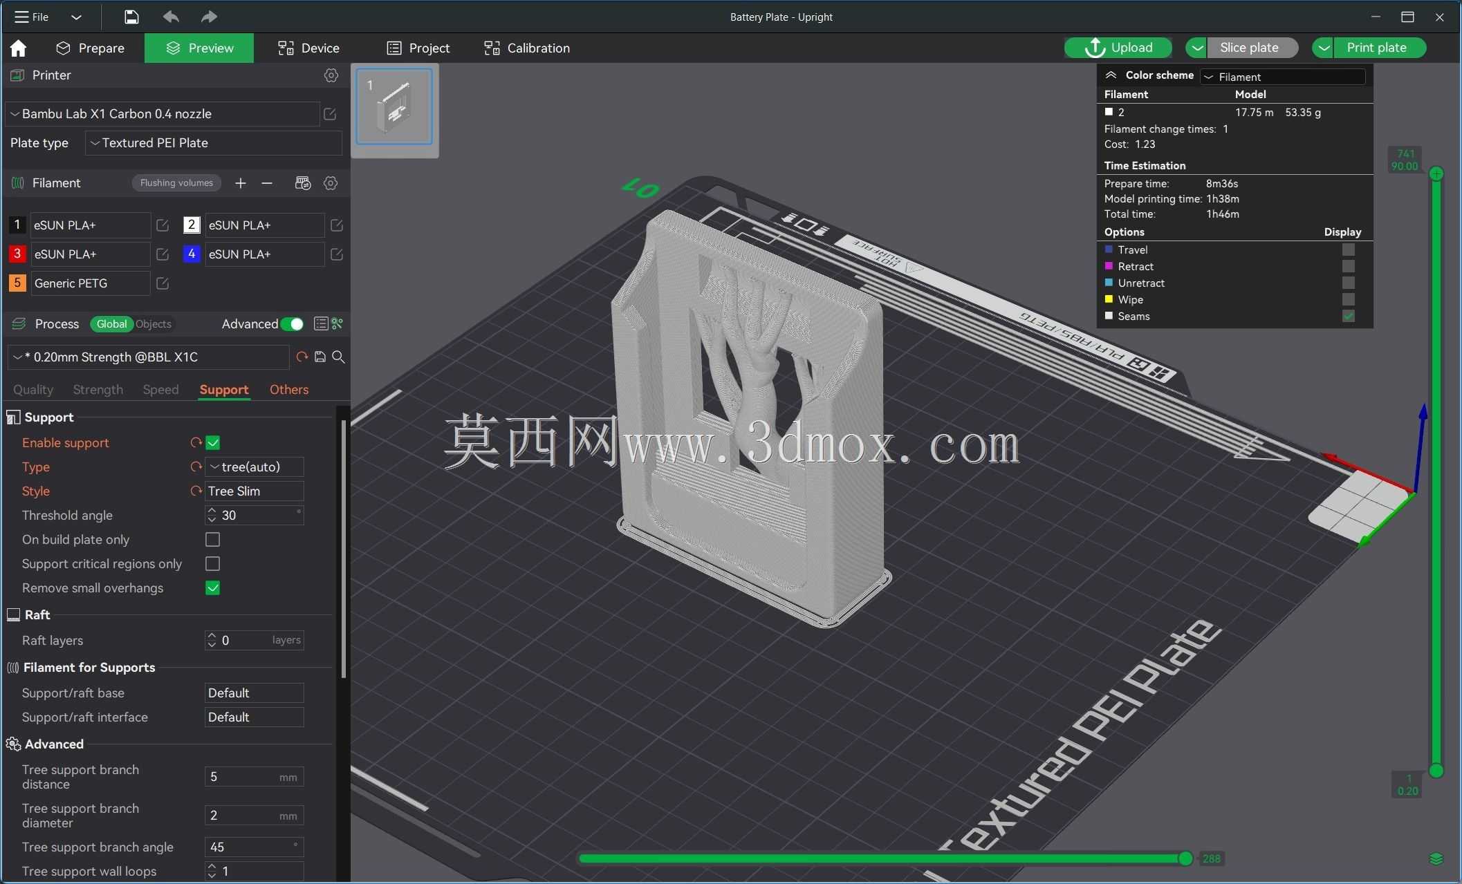Image resolution: width=1462 pixels, height=884 pixels.
Task: Save the process preset icon
Action: [x=320, y=357]
